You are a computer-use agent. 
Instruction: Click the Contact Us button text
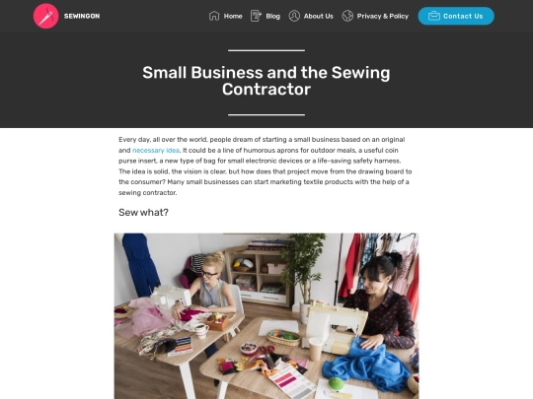[463, 16]
